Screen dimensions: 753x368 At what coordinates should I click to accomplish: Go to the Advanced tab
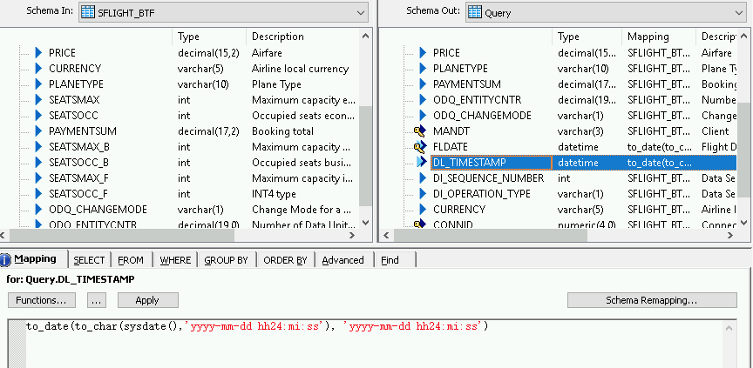[x=343, y=260]
